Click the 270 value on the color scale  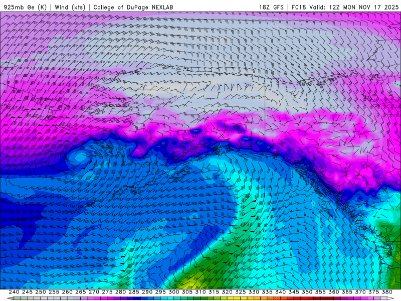pyautogui.click(x=94, y=292)
